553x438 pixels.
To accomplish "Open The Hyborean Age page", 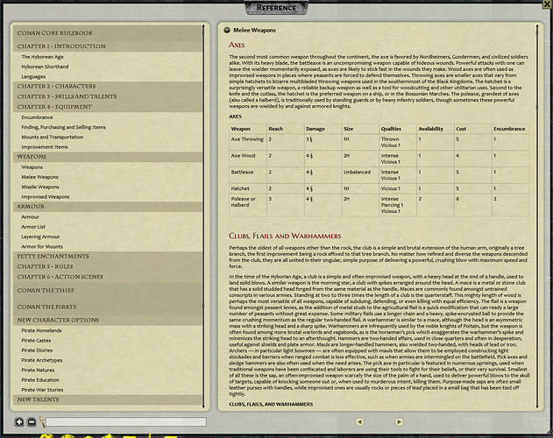I will [x=42, y=57].
